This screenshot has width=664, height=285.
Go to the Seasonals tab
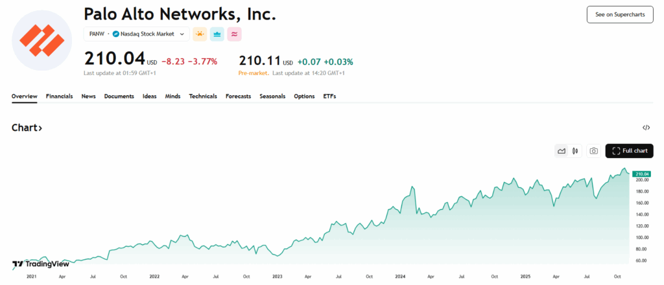(x=272, y=97)
